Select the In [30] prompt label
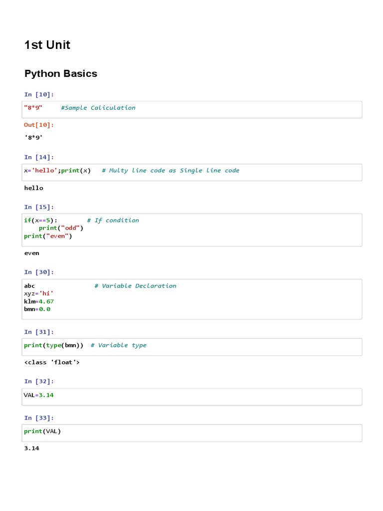Image resolution: width=383 pixels, height=511 pixels. point(39,272)
